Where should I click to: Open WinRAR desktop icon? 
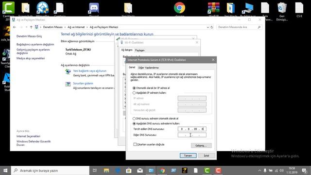tap(214, 9)
